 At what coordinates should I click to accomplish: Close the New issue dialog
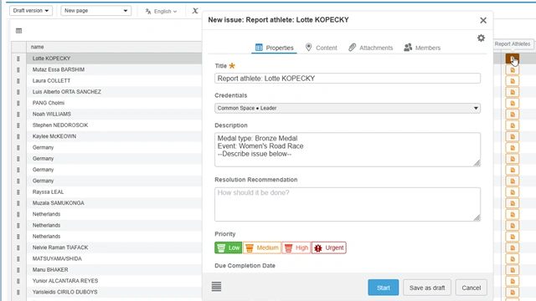point(483,20)
